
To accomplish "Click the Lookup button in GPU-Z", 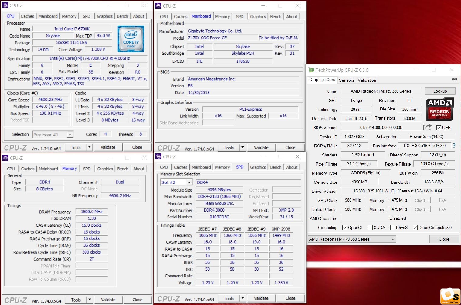I will [x=440, y=91].
